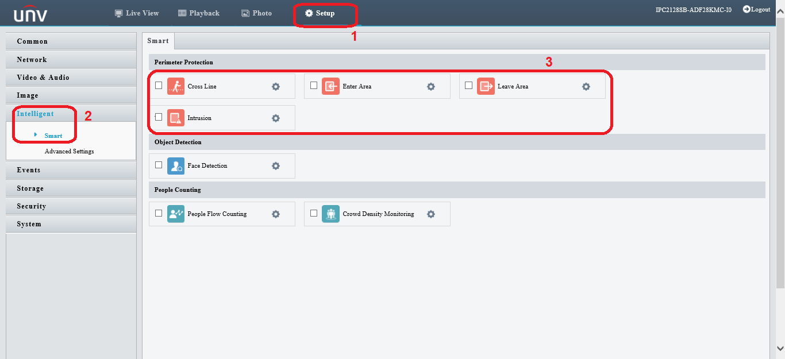Click the Cross Line feature icon

point(175,86)
